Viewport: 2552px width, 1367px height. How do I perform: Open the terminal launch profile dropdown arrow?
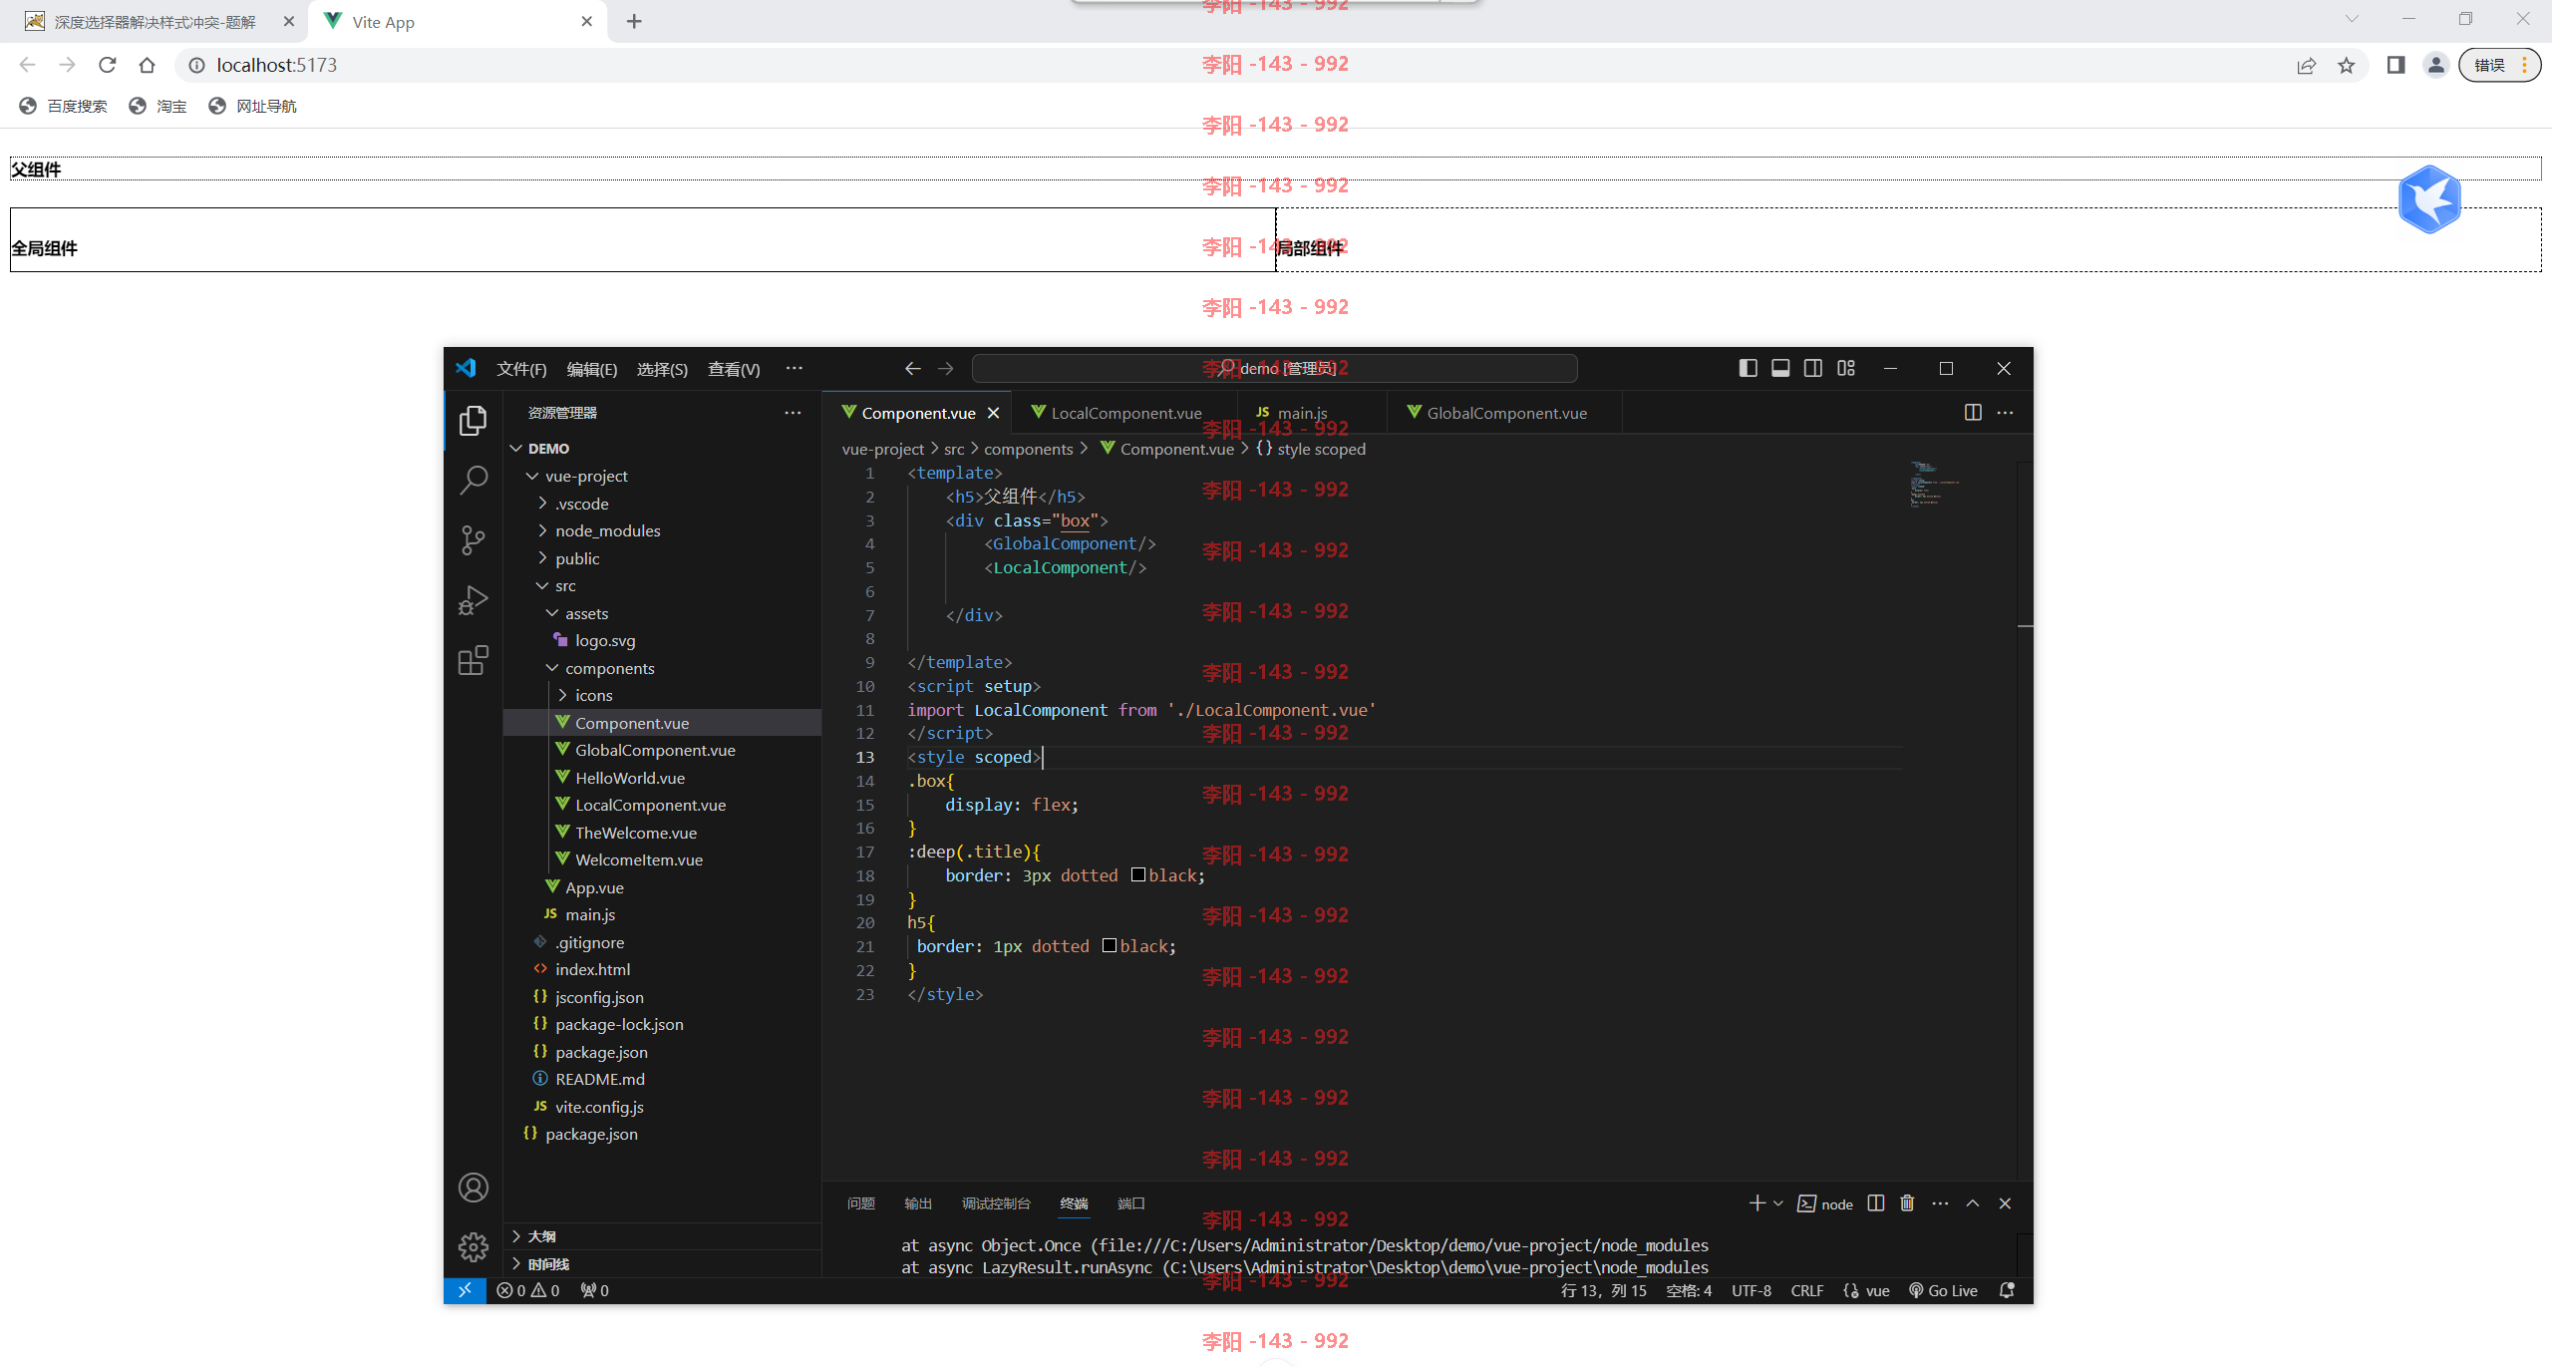tap(1777, 1203)
